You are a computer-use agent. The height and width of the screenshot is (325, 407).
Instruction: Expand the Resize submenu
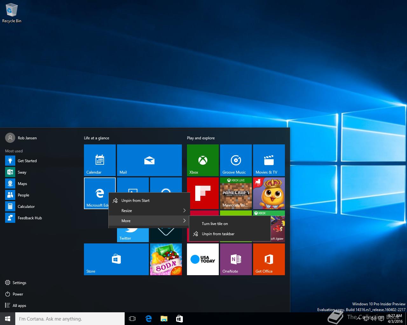click(149, 211)
